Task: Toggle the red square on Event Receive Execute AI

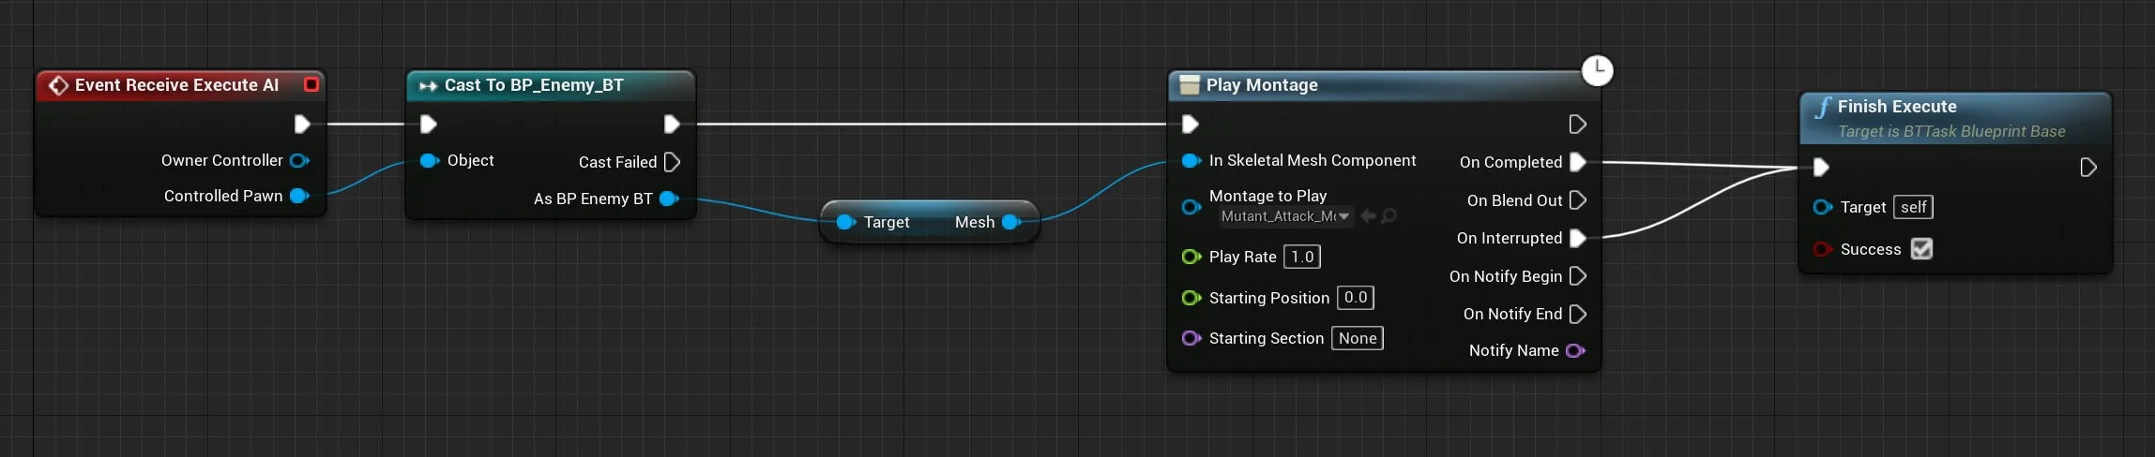Action: click(311, 84)
